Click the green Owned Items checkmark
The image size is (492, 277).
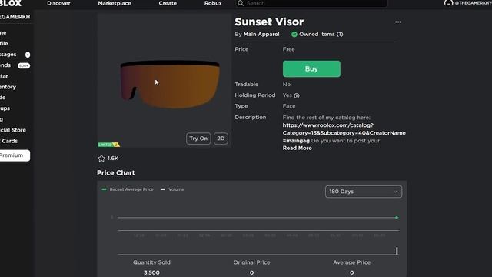pos(294,35)
